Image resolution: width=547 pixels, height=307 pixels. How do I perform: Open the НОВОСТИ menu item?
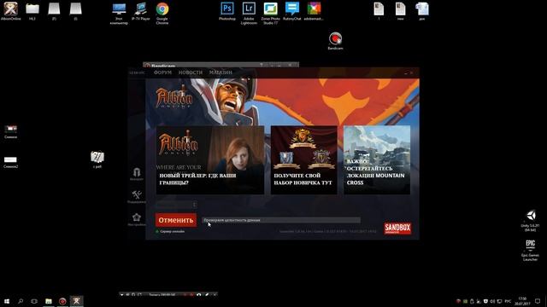point(191,72)
